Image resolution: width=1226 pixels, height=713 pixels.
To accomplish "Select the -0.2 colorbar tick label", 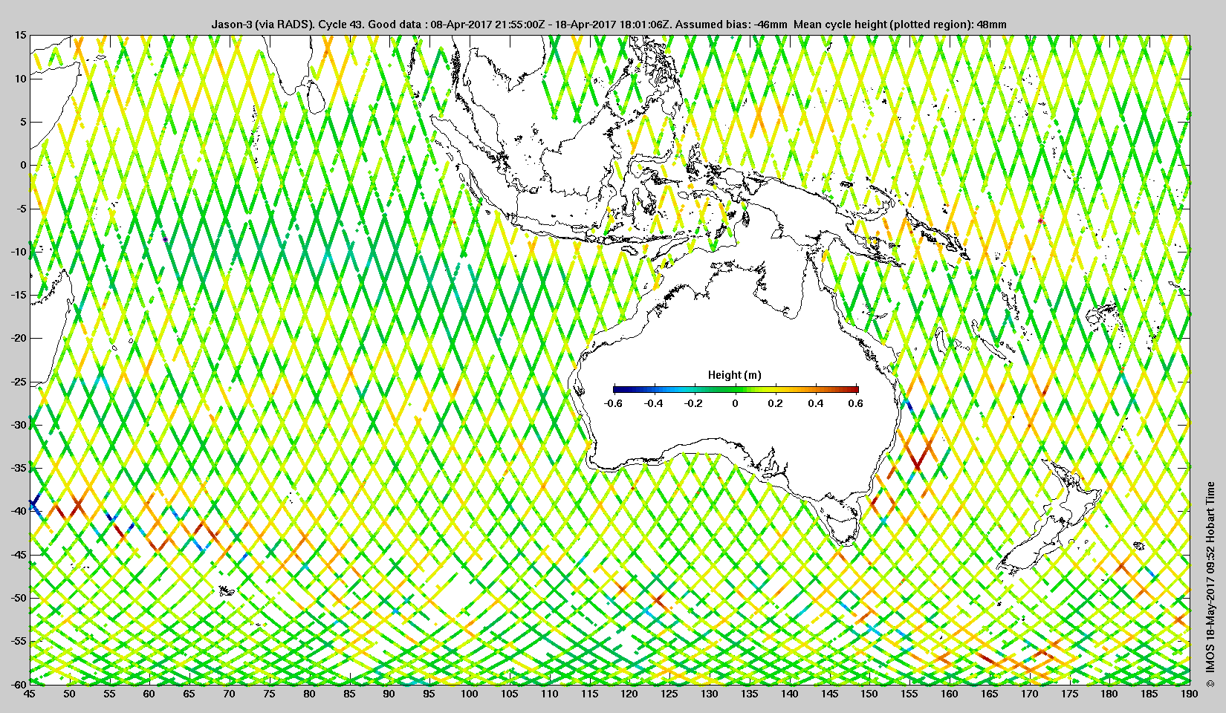I will point(694,404).
